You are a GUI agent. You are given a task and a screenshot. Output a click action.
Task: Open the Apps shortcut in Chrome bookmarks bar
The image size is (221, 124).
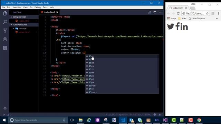coord(172,18)
